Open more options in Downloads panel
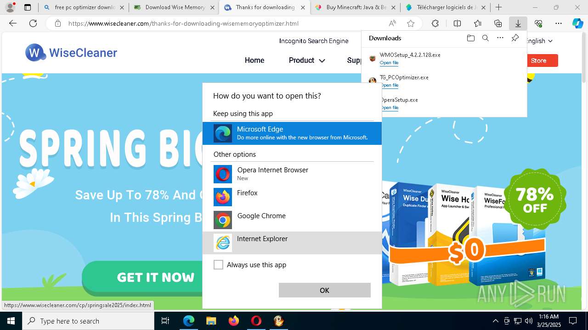Screen dimensions: 588x330 (x=500, y=38)
